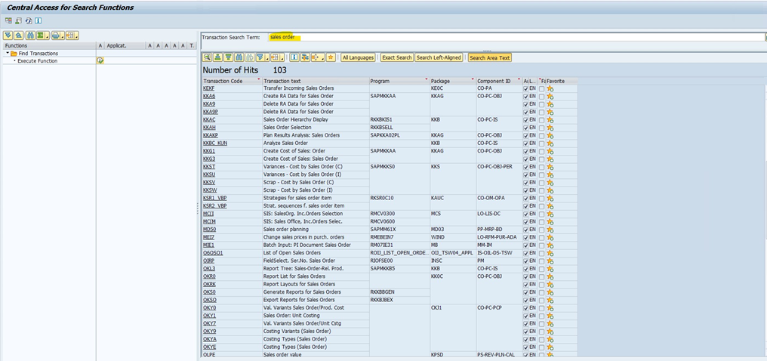Click the All Languages button

(x=358, y=57)
